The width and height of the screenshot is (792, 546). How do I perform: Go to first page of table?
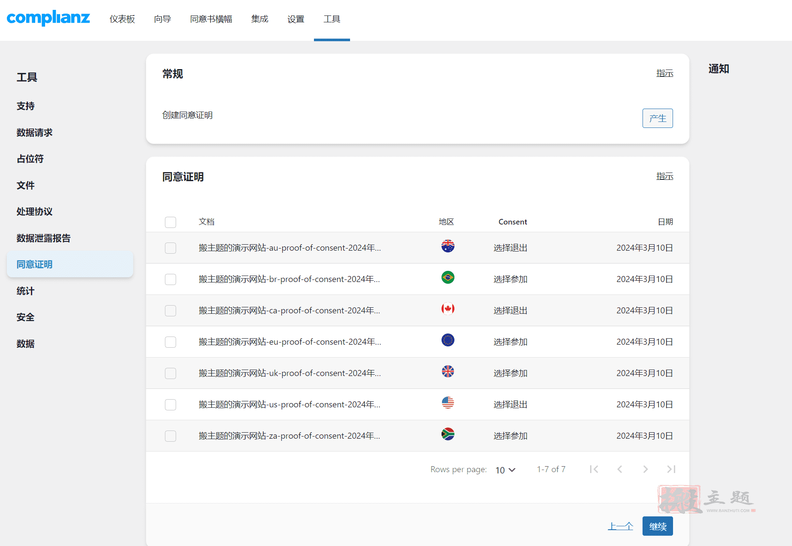coord(594,469)
